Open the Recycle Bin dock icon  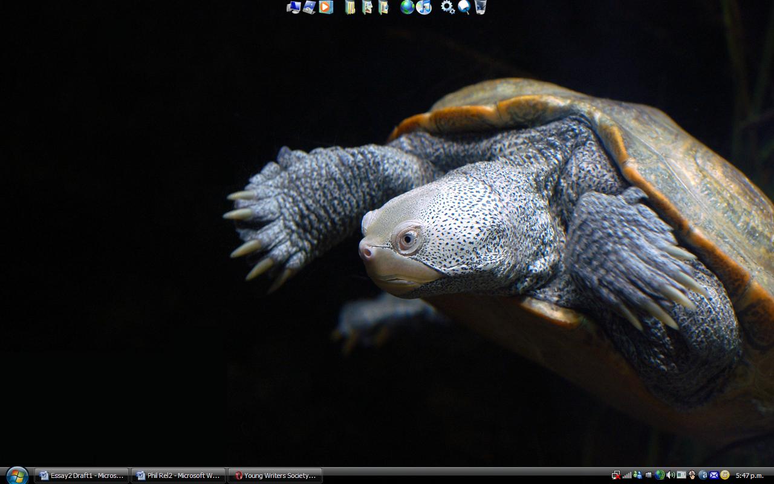click(480, 7)
